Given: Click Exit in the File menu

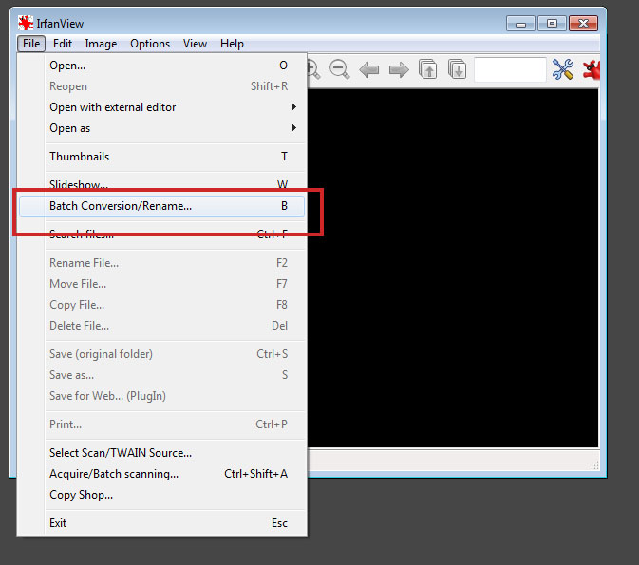Looking at the screenshot, I should (161, 523).
